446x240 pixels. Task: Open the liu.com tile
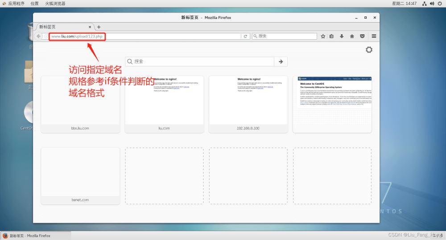164,104
